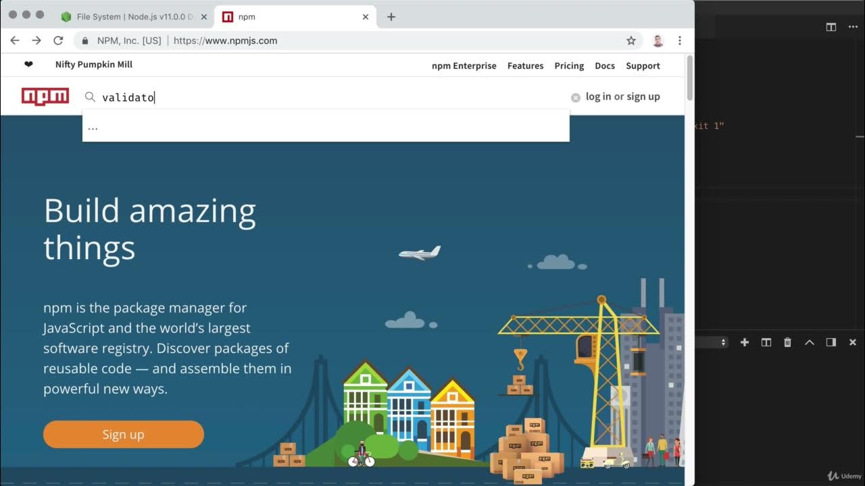Select the npm browser tab
Viewport: 865px width, 486px height.
[x=295, y=17]
